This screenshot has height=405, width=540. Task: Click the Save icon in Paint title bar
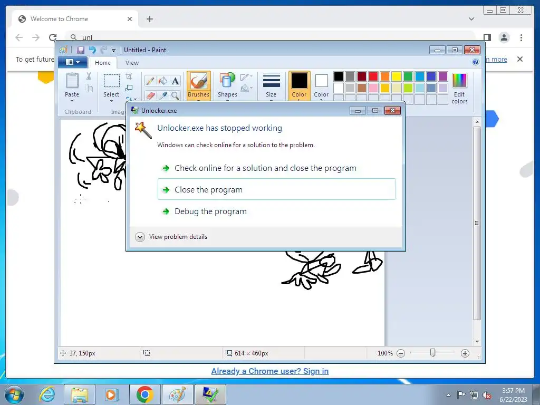coord(81,50)
